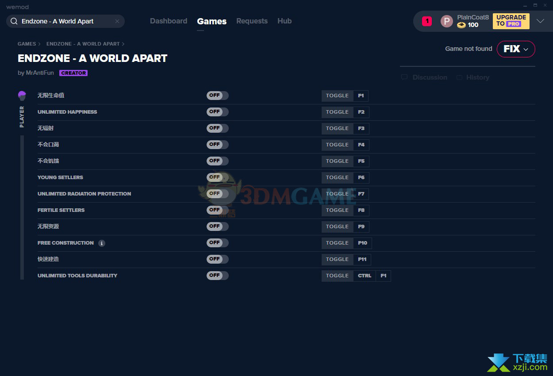The image size is (553, 376).
Task: Click the CTRL key box for Tools Durability
Action: (365, 276)
